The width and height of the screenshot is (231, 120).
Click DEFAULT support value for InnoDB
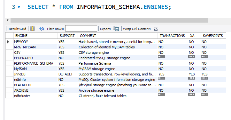(x=68, y=74)
